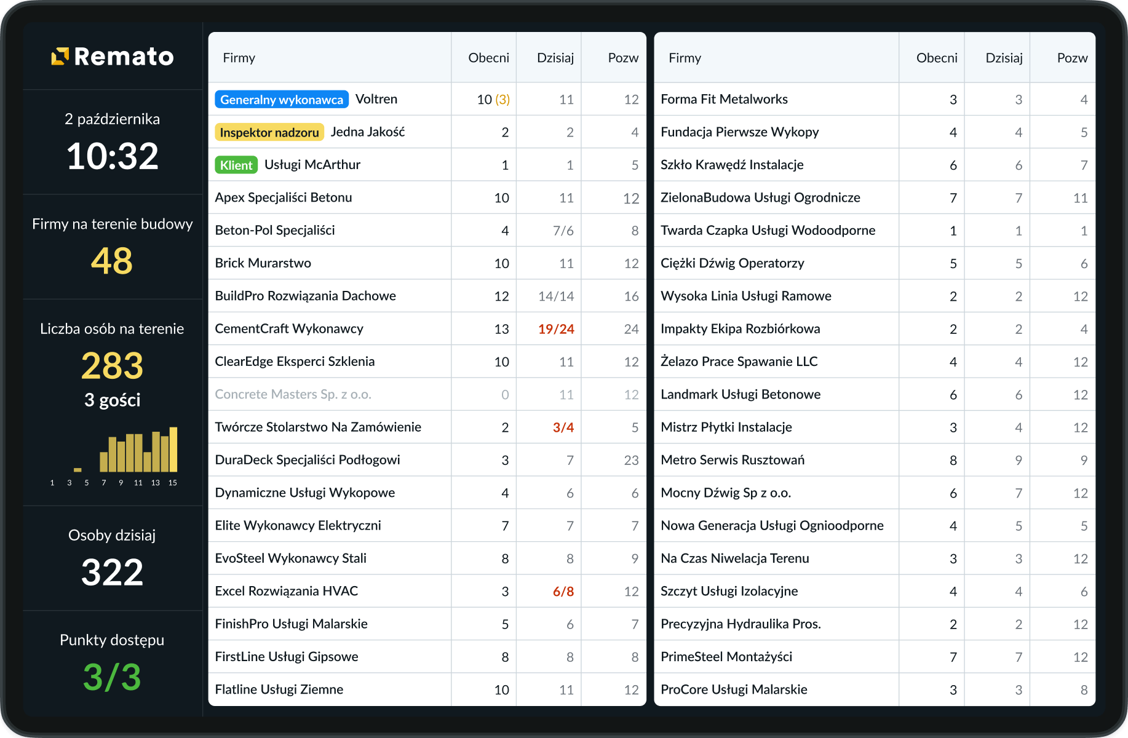Click the yellow Inspektor nadzoru badge
The width and height of the screenshot is (1128, 738).
(269, 132)
